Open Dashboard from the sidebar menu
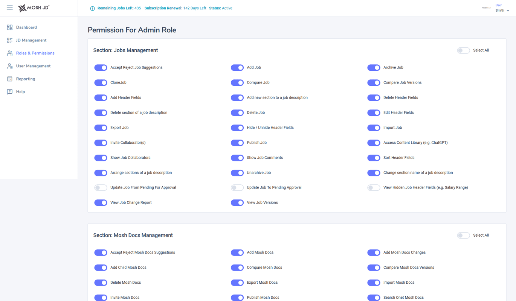 pos(9,27)
